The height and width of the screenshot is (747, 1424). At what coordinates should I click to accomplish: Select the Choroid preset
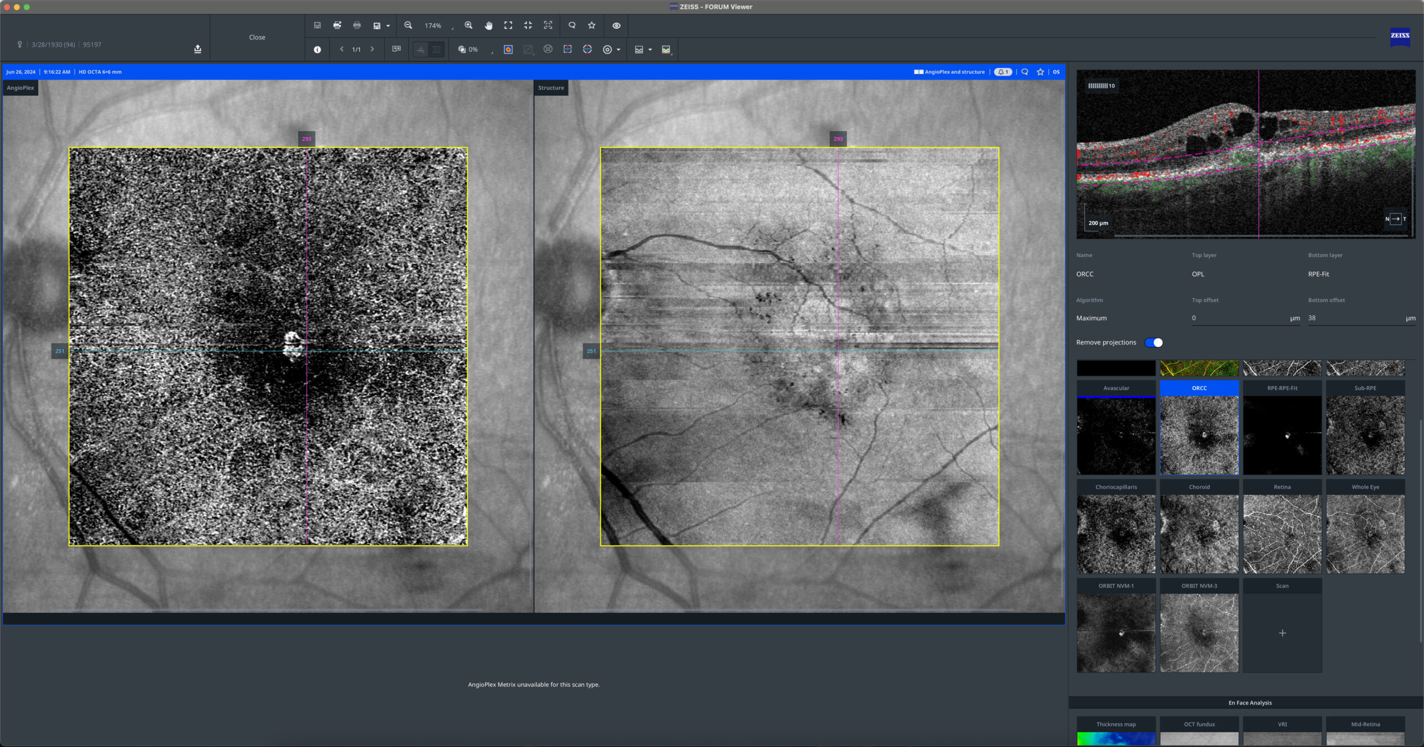(x=1199, y=527)
